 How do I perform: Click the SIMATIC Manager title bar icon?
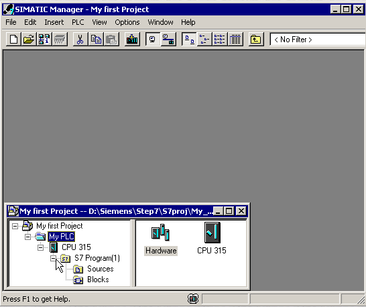8,9
